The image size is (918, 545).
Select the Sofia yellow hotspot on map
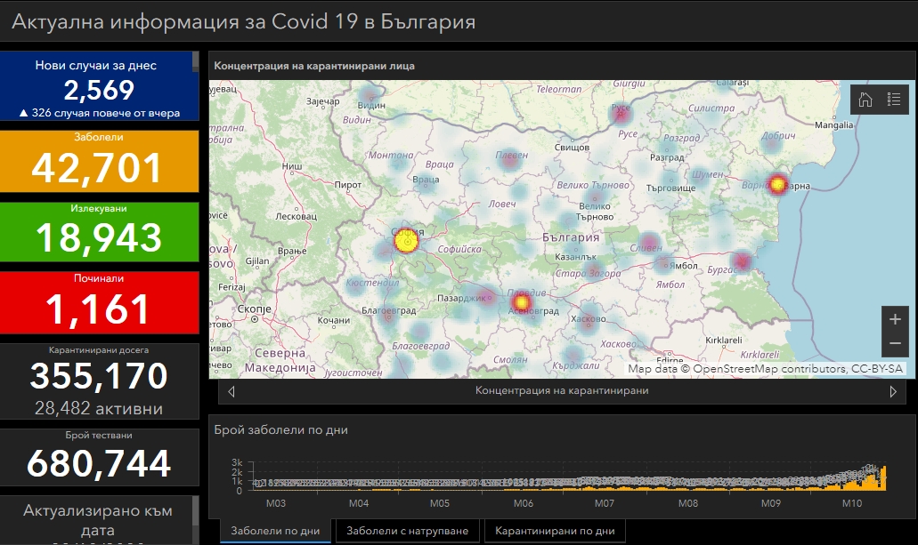405,240
